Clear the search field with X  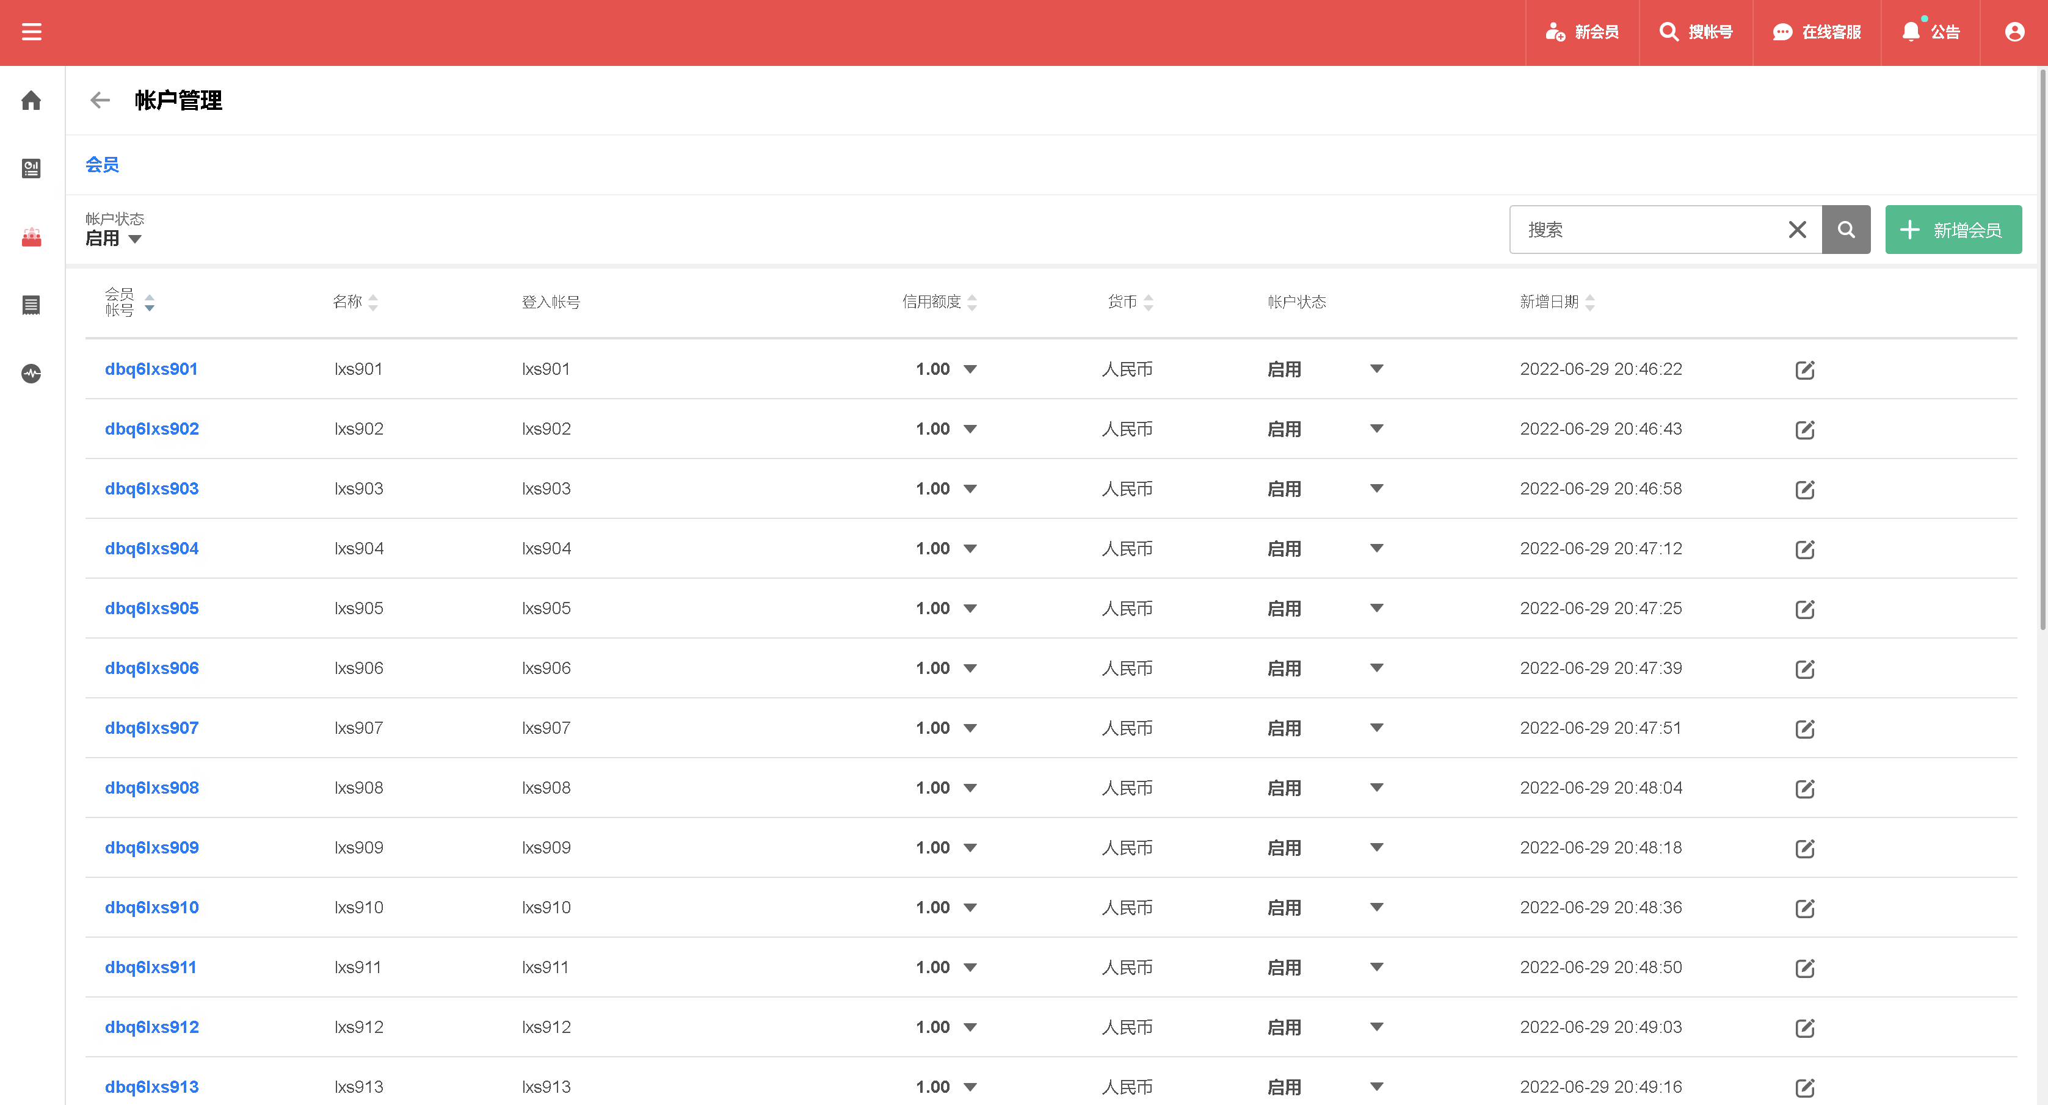click(1797, 230)
